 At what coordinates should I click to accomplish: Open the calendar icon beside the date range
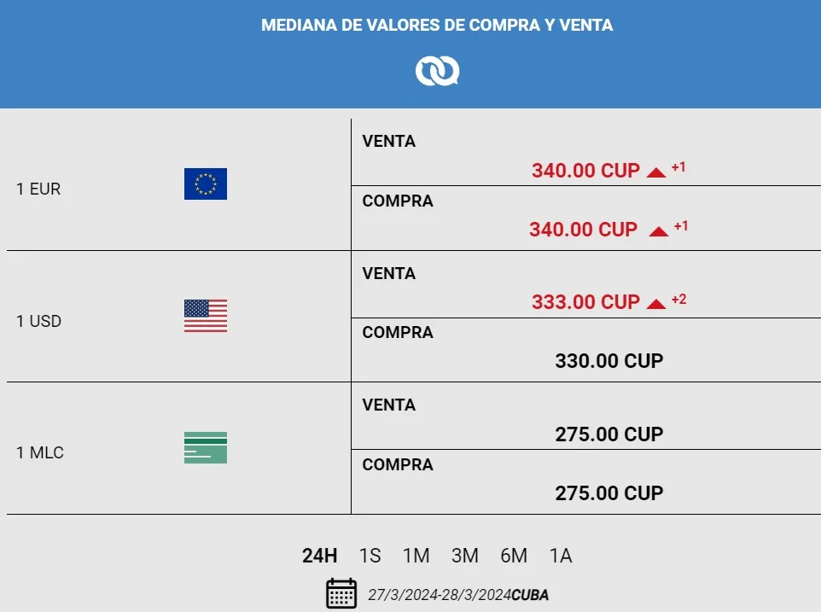341,594
